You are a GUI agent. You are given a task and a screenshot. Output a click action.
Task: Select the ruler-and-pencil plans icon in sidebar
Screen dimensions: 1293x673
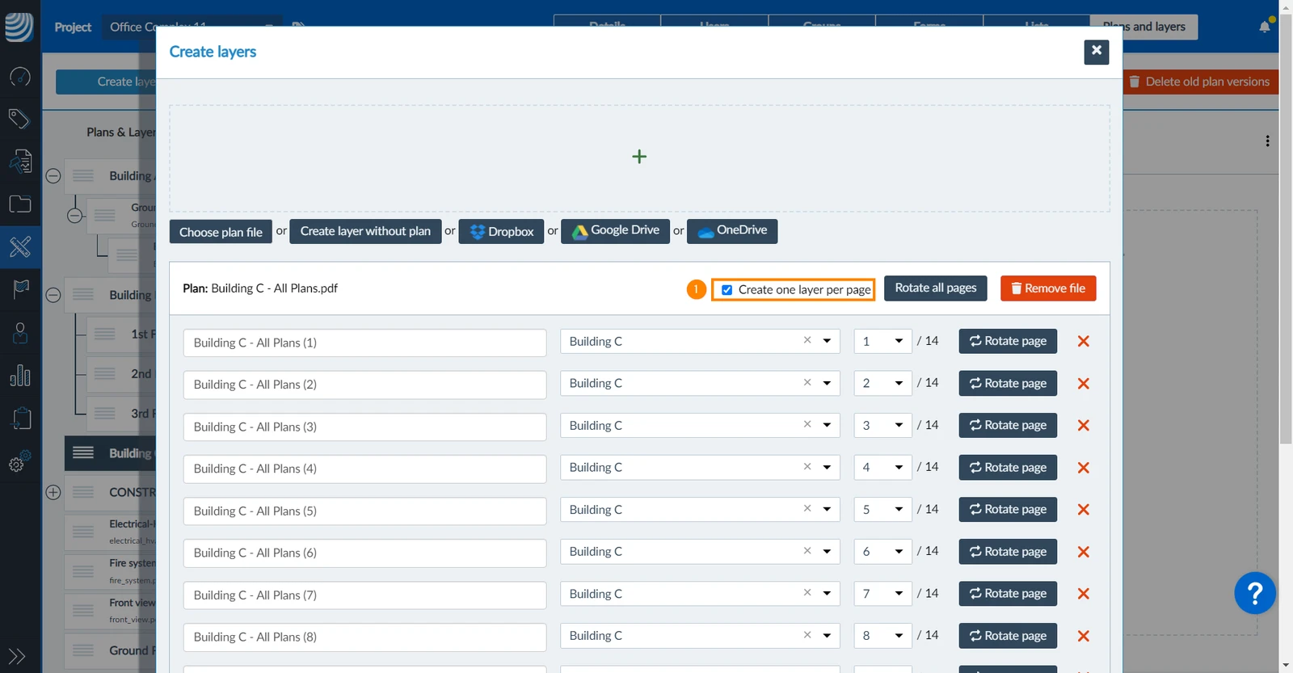click(x=20, y=246)
